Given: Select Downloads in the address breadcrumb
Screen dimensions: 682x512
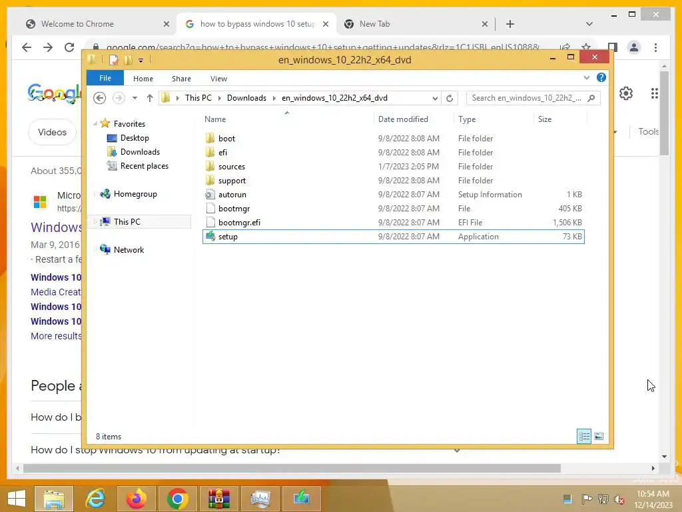Looking at the screenshot, I should (x=246, y=98).
